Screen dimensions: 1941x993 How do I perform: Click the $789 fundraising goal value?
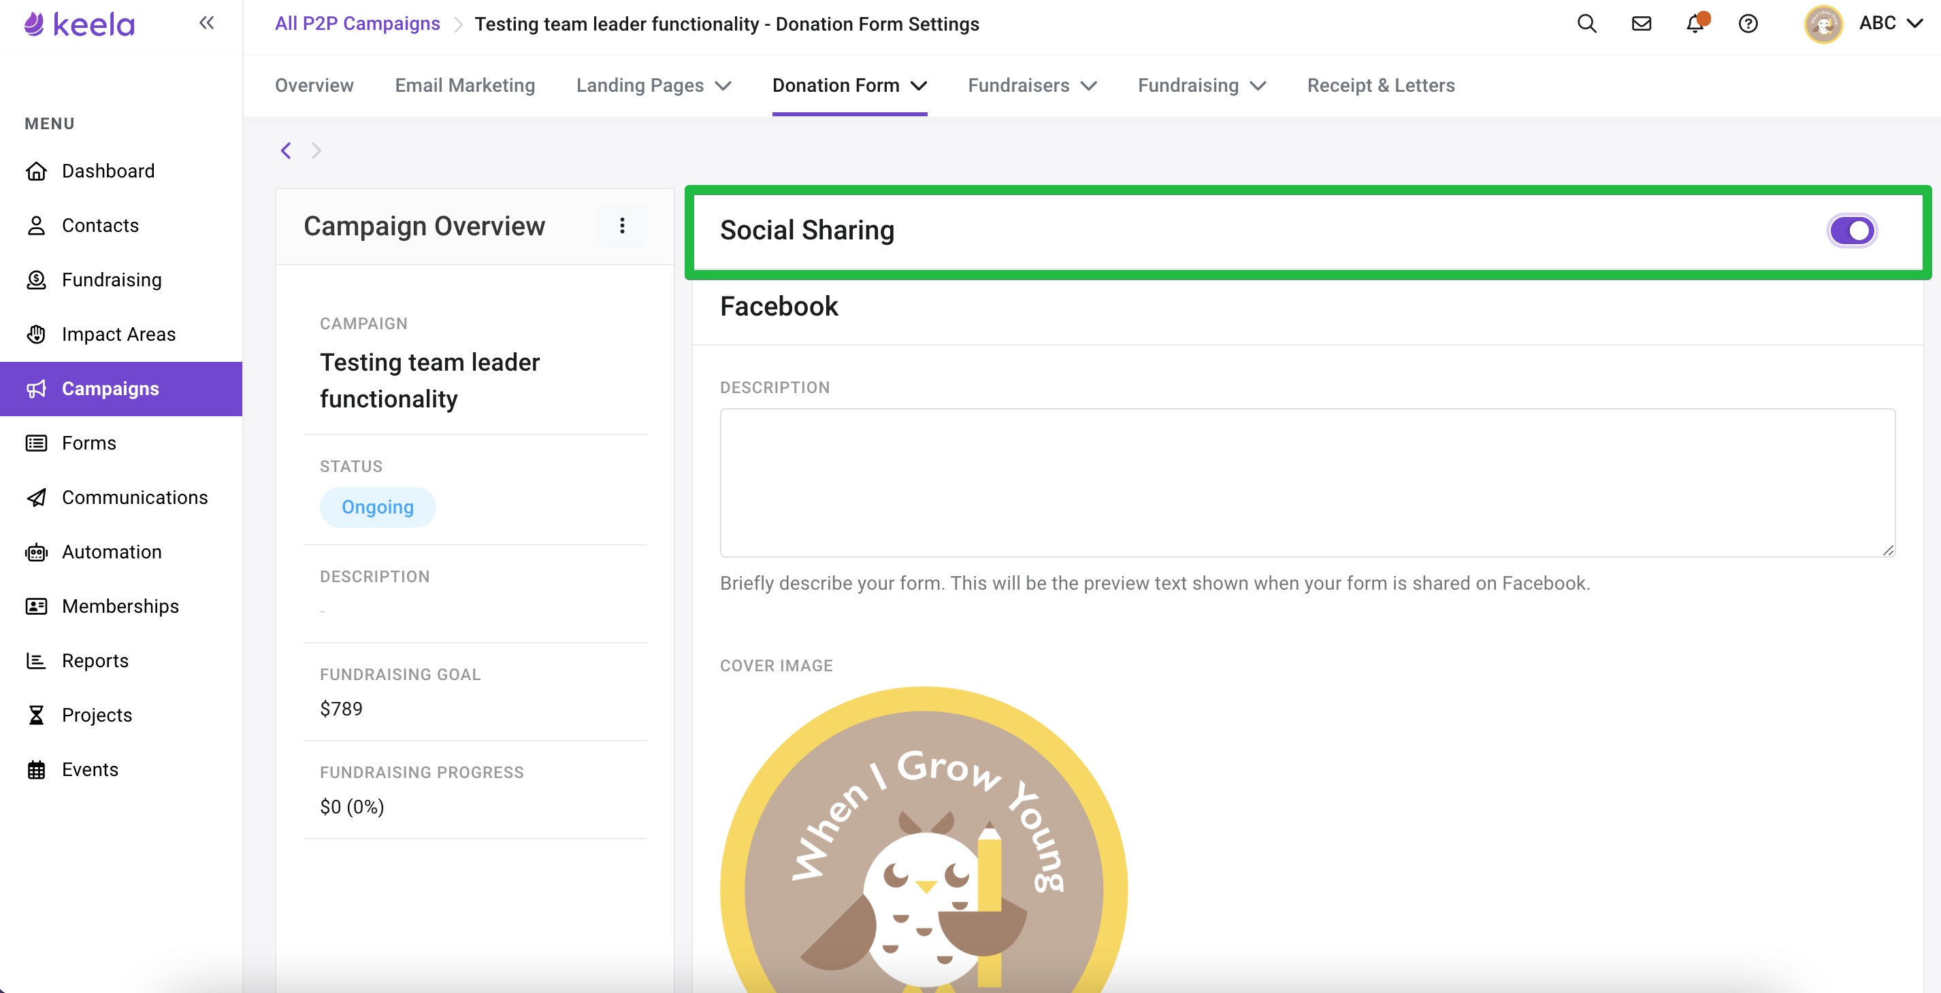342,709
